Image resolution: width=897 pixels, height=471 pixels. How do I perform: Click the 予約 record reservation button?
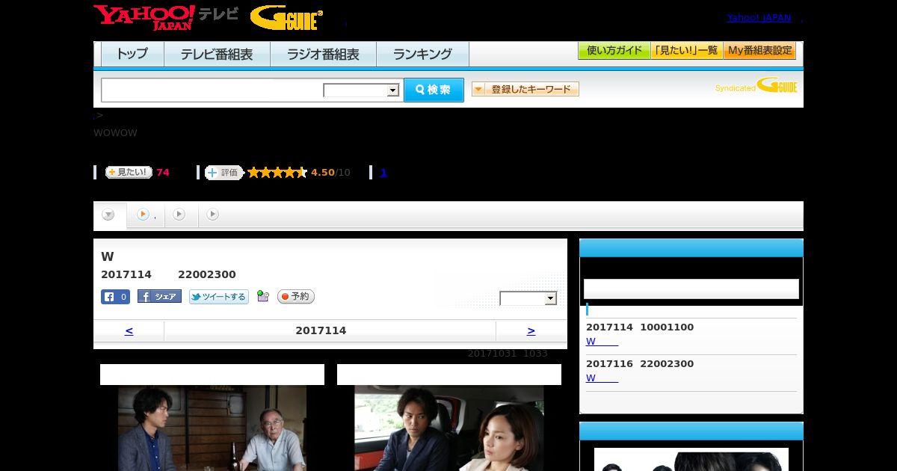point(296,297)
